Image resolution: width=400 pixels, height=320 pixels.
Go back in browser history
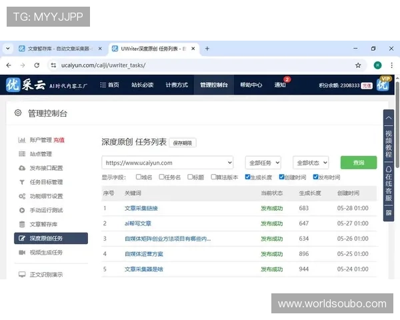click(9, 65)
